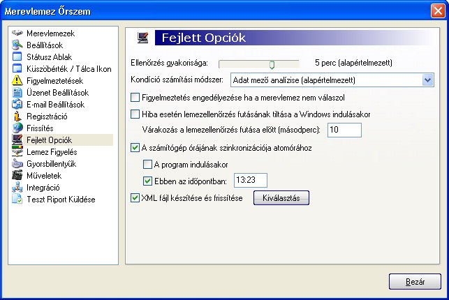
Task: Uncheck XML fájl készítése és frissítése
Action: 135,197
